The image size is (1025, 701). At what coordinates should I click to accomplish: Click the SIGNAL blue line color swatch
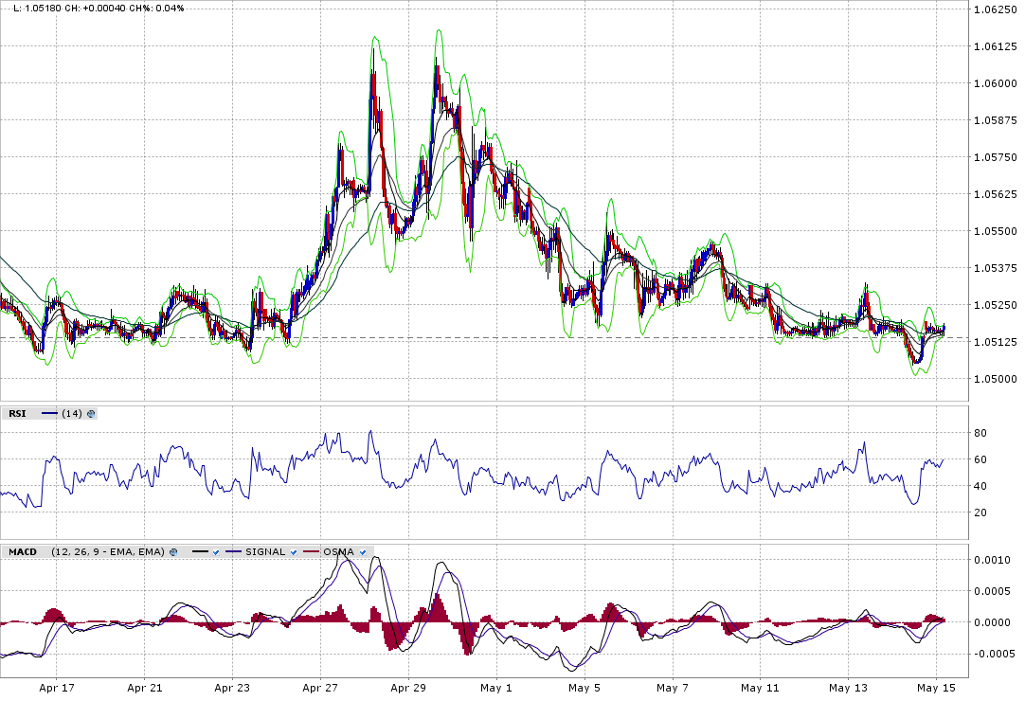pyautogui.click(x=234, y=552)
